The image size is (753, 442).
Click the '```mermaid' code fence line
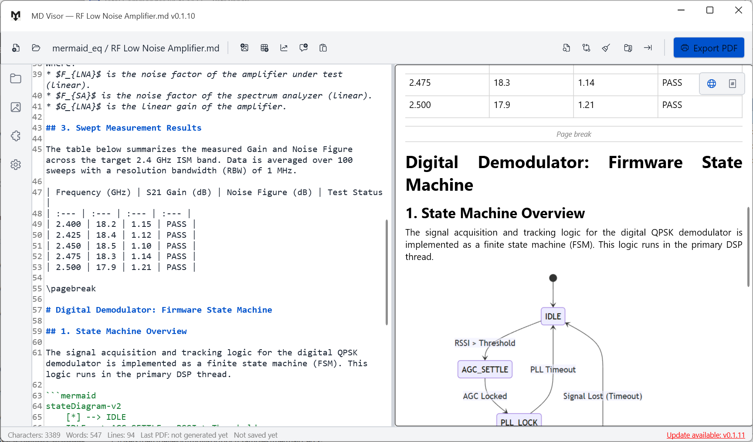(71, 395)
